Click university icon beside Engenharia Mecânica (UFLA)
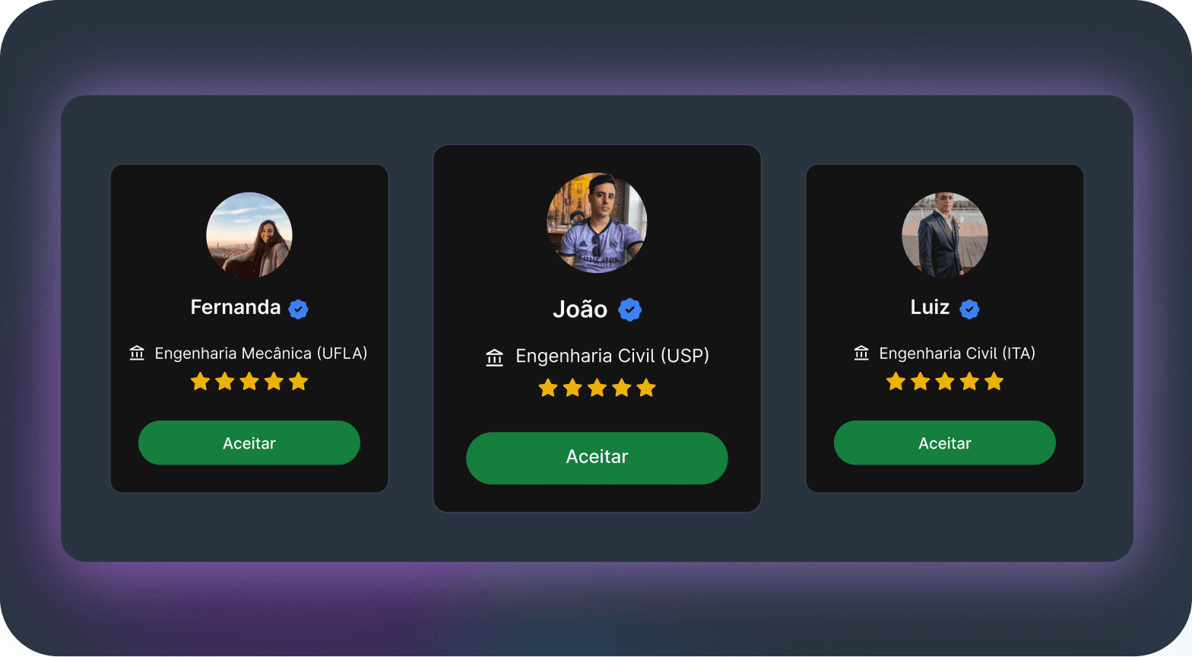The image size is (1192, 657). [x=137, y=353]
